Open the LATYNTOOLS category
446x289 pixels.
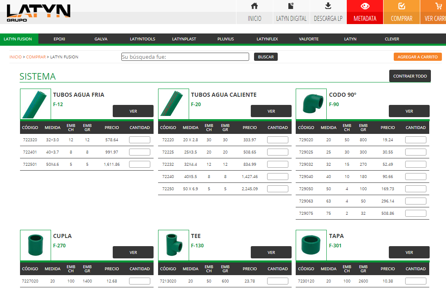tap(143, 39)
